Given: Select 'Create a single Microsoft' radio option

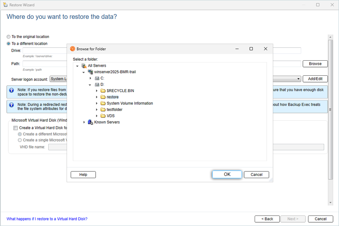Looking at the screenshot, I should [20, 140].
